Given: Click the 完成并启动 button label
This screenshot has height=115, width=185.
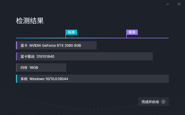Looking at the screenshot, I should click(x=150, y=102).
